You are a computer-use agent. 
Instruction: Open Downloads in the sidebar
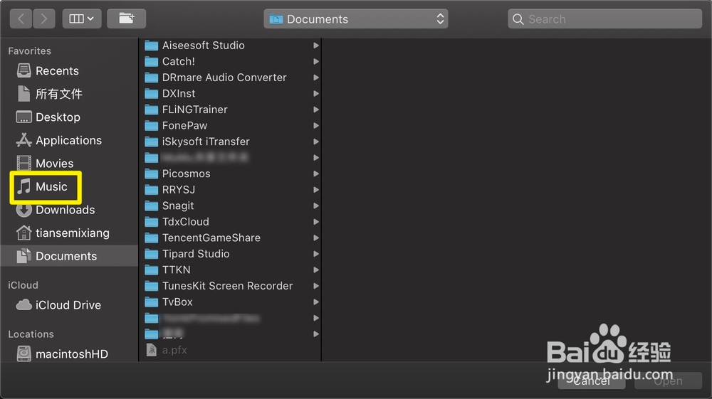pos(68,210)
